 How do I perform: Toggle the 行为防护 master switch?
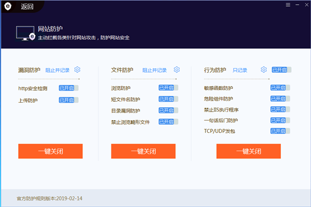coord(281,70)
